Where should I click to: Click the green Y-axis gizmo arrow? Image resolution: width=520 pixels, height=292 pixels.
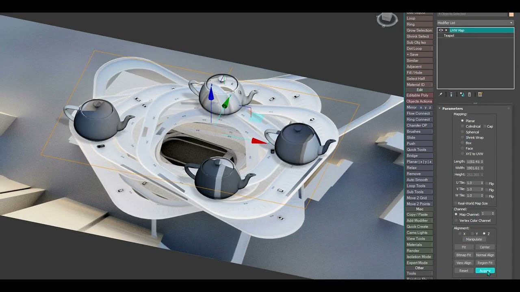tap(227, 103)
